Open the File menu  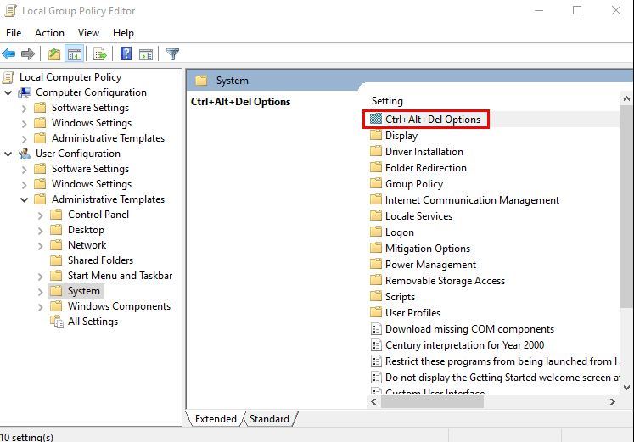(14, 33)
